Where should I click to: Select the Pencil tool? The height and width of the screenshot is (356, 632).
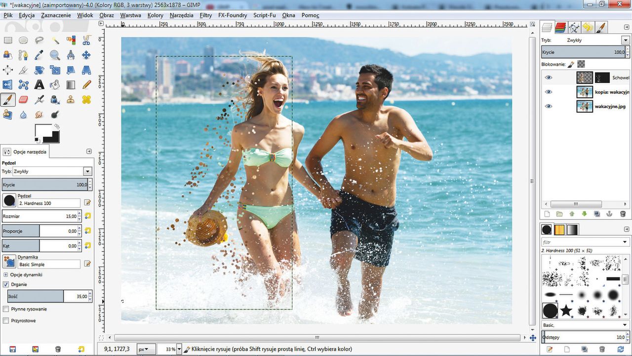86,85
